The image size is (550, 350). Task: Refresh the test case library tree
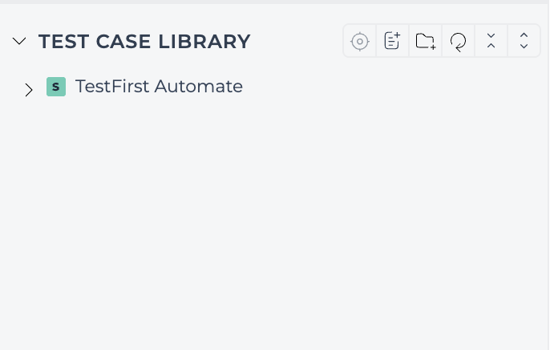coord(458,41)
